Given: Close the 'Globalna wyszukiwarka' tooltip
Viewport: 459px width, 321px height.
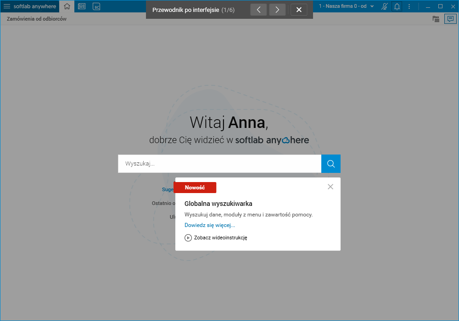Looking at the screenshot, I should click(330, 187).
